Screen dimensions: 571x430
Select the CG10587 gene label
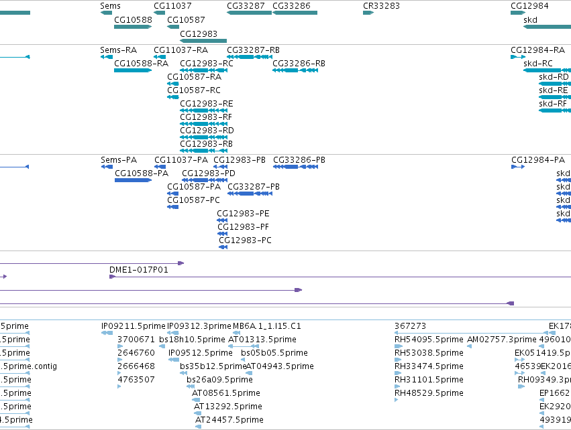point(186,20)
